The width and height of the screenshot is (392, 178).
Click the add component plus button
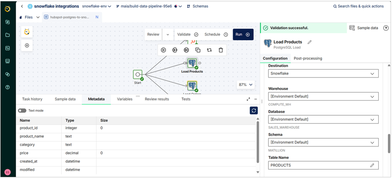tap(27, 46)
